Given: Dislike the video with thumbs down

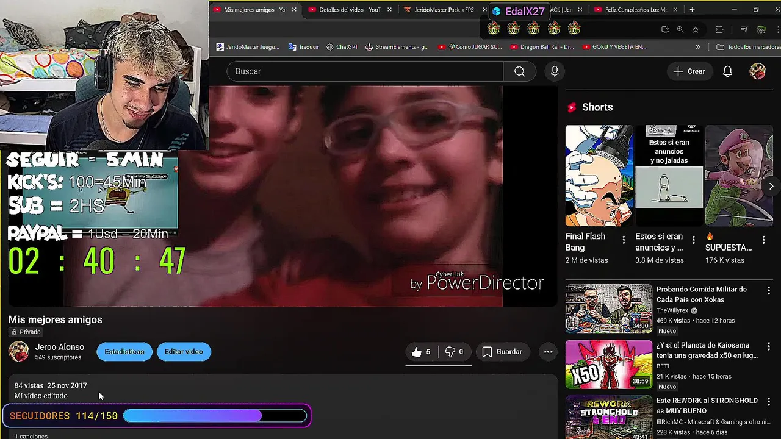Looking at the screenshot, I should click(455, 352).
